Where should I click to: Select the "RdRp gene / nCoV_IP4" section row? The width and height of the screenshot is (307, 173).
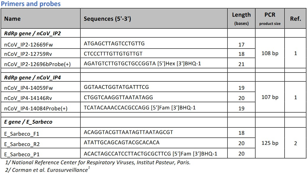33,77
